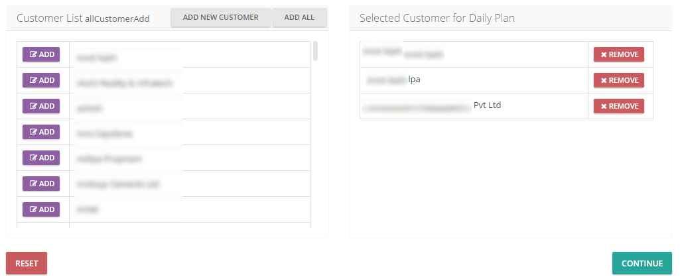
Task: Click ADD button in first customer row
Action: tap(41, 54)
